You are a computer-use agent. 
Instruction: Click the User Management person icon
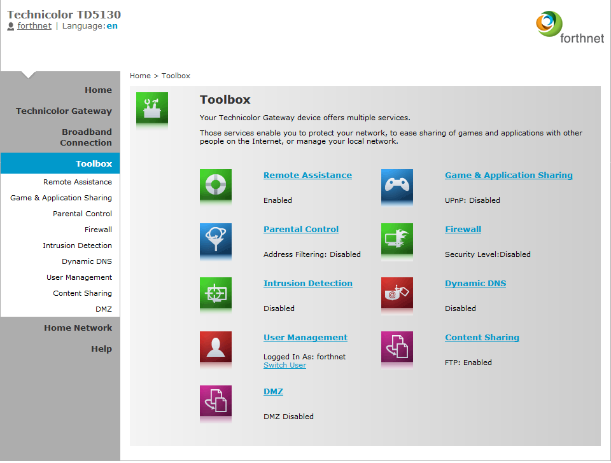pyautogui.click(x=216, y=347)
